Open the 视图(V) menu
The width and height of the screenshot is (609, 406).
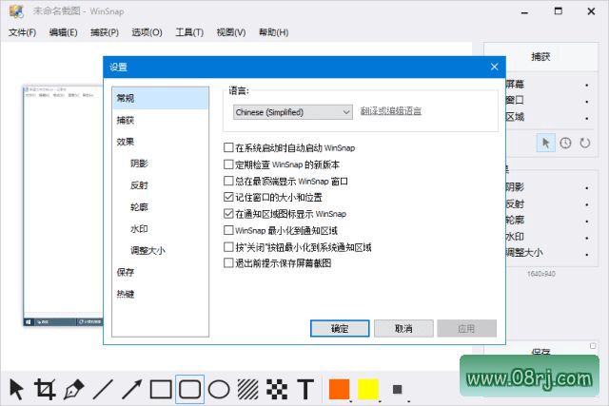(231, 32)
